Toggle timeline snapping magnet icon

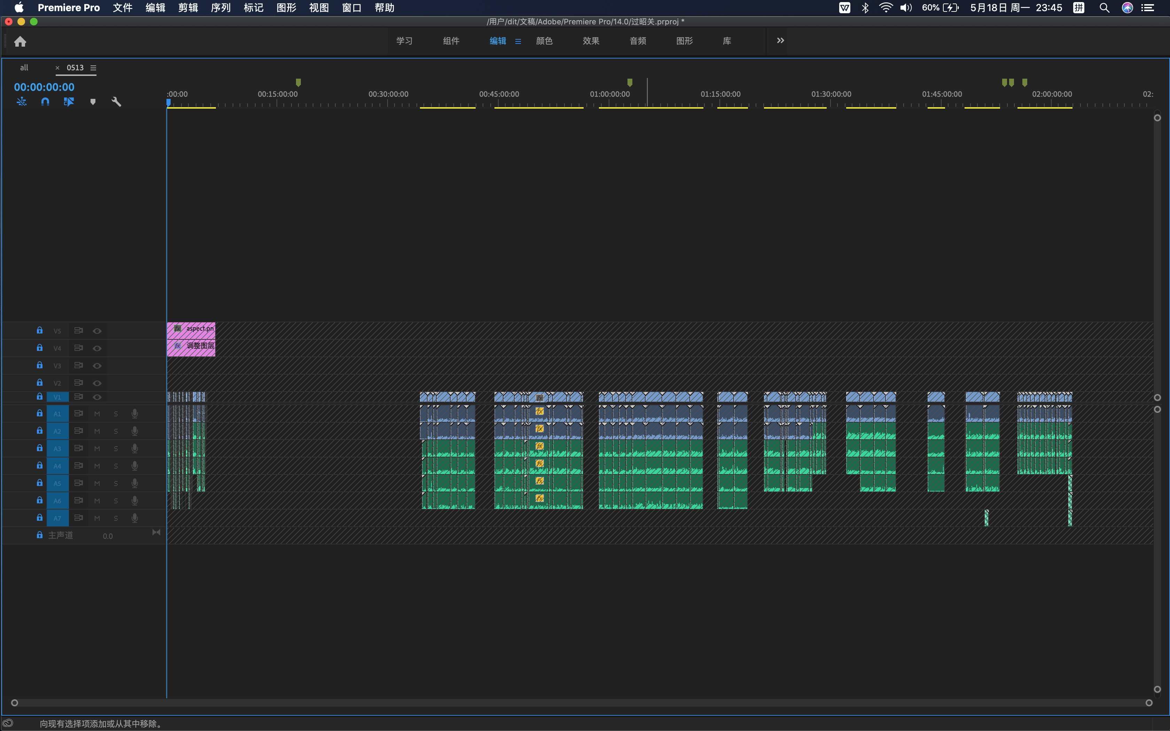click(45, 102)
